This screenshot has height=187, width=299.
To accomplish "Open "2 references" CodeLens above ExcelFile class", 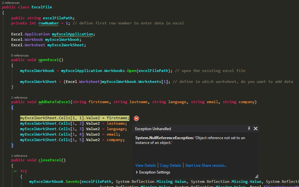I will coord(11,3).
